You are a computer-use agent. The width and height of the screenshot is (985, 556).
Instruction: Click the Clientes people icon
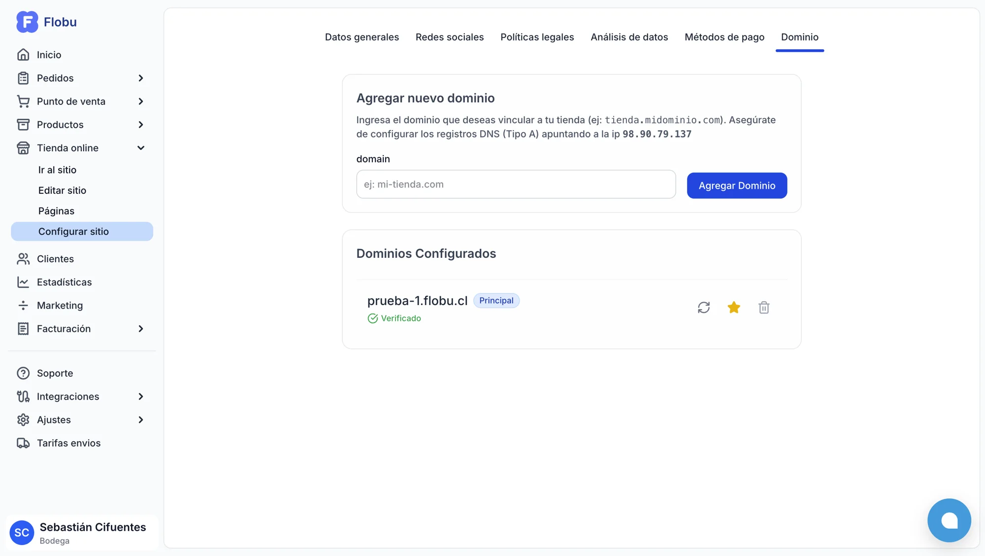coord(24,259)
